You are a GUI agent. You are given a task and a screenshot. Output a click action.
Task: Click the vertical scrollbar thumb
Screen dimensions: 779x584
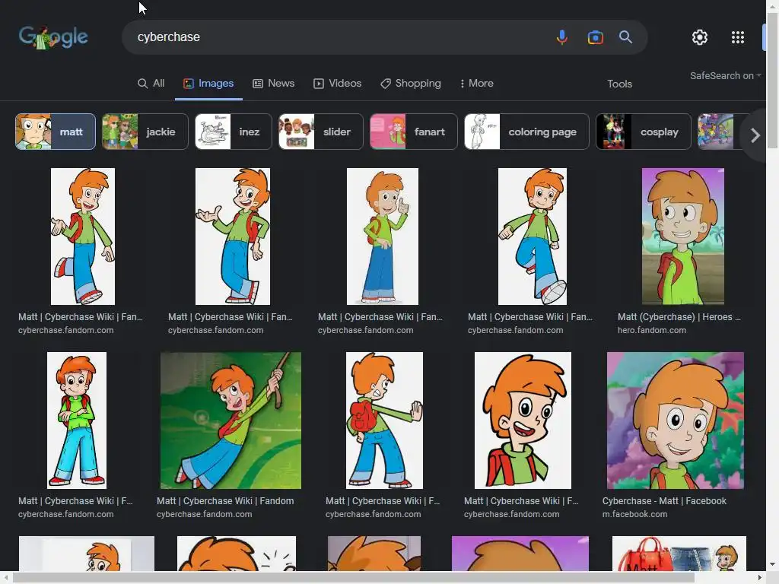coord(773,79)
